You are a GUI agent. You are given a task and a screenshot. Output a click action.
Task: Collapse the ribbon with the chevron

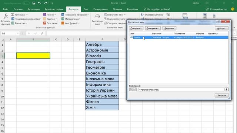tap(234, 28)
